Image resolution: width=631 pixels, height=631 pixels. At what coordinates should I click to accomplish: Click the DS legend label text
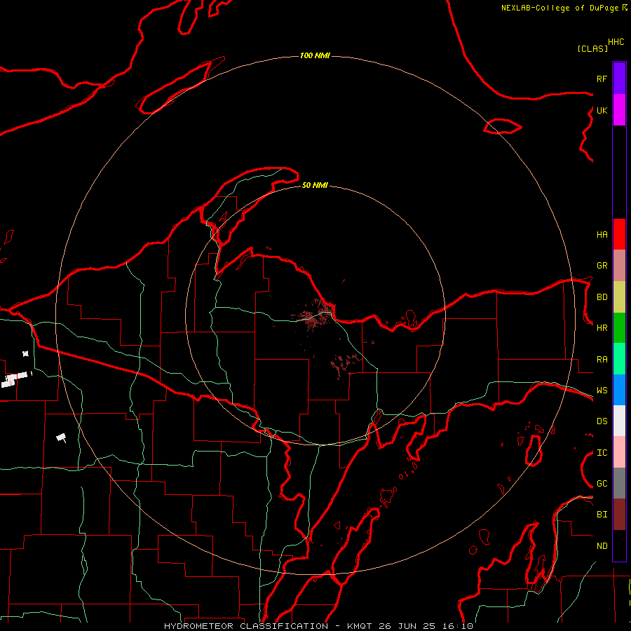(602, 421)
